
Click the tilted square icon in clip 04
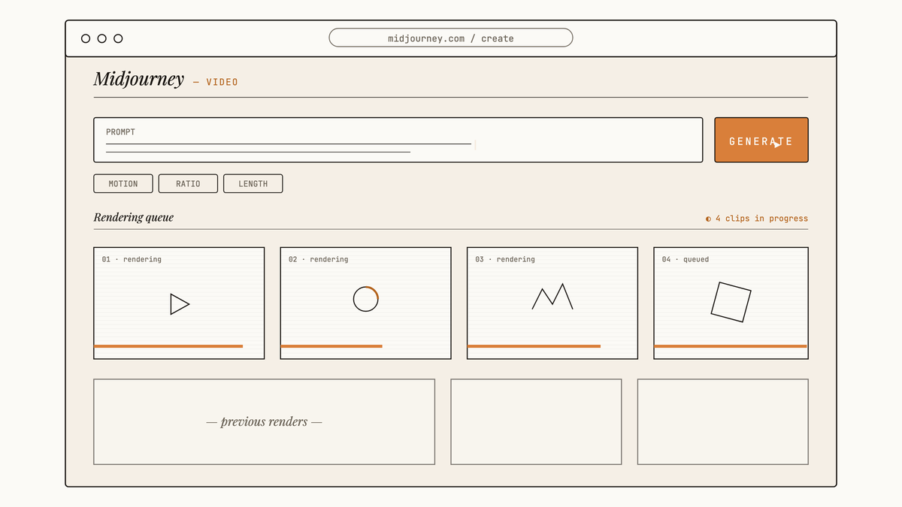point(731,302)
